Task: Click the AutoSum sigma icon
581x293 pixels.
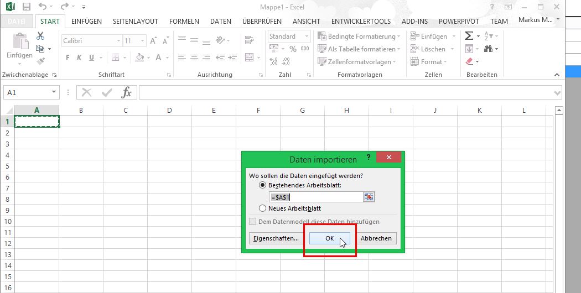Action: tap(469, 36)
